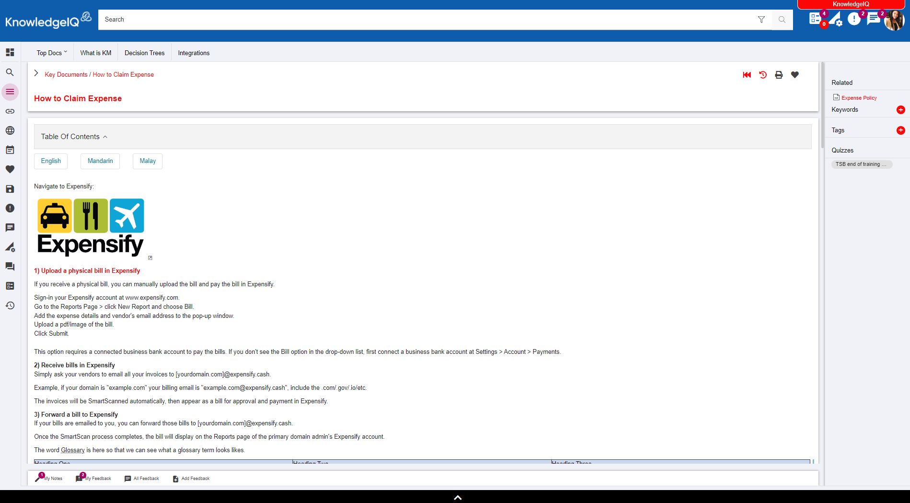This screenshot has width=910, height=503.
Task: Open alerts via the exclamation icon showing 2
Action: coord(854,20)
